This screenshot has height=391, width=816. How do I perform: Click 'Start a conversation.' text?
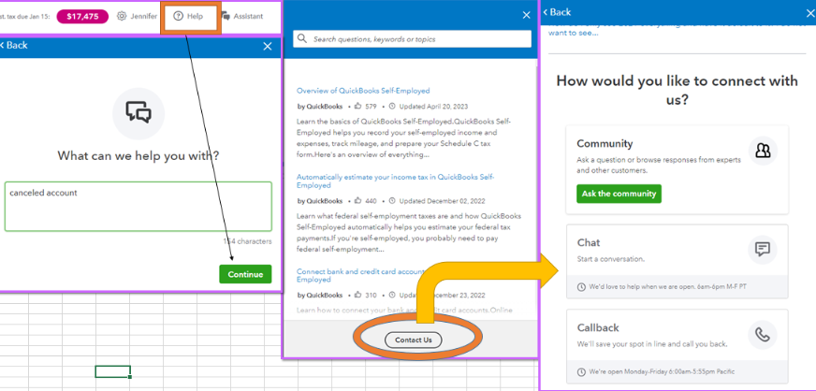click(611, 258)
